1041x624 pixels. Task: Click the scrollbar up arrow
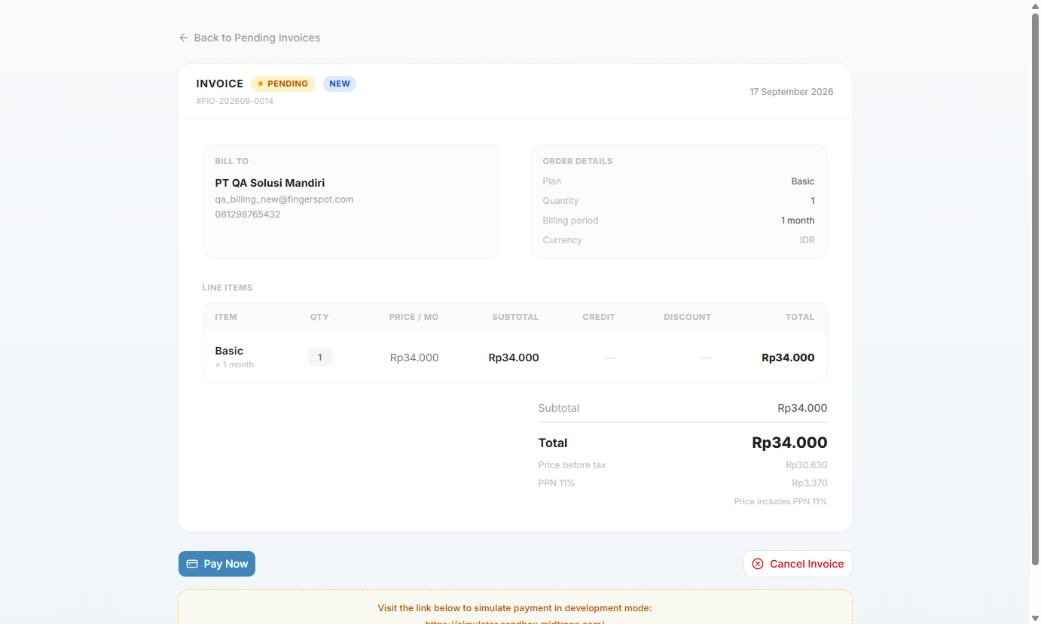[x=1035, y=6]
